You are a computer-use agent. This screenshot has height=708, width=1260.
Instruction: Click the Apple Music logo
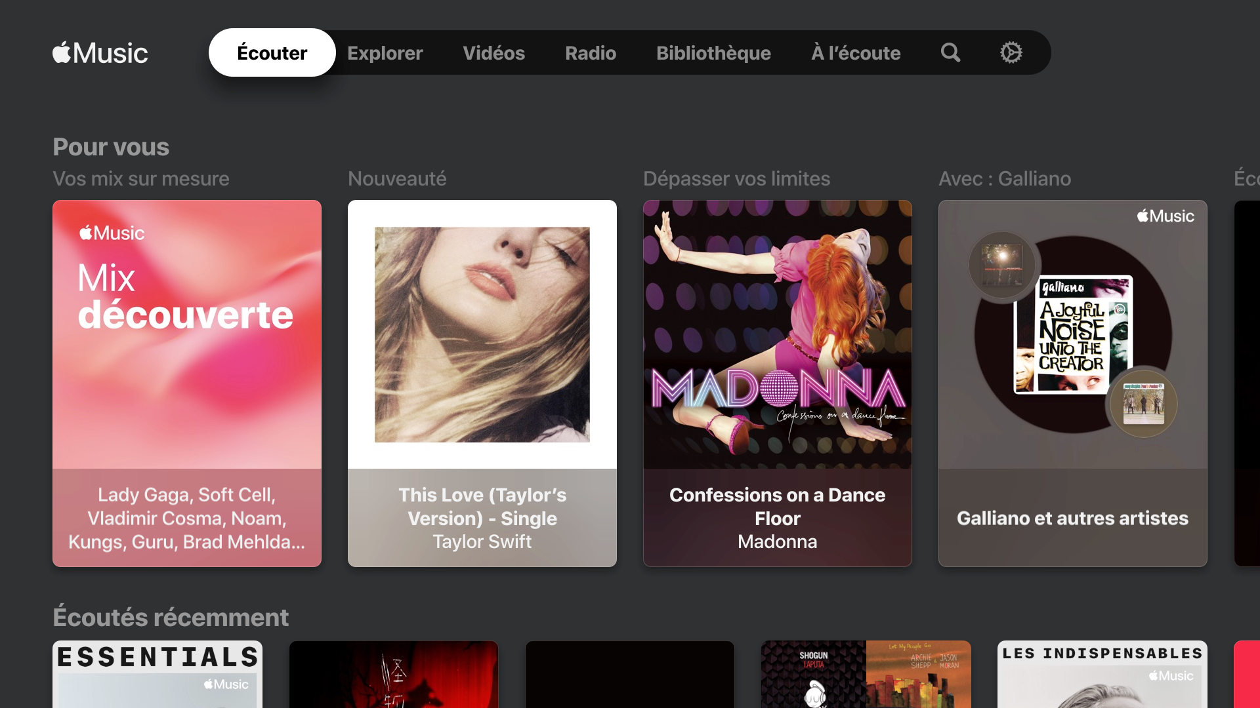(x=100, y=53)
